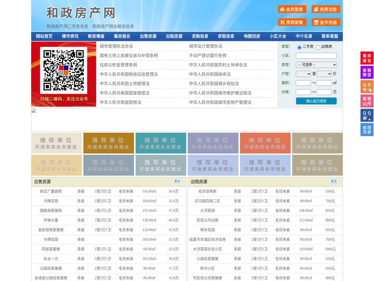This screenshot has height=281, width=374.
Task: Open 新房楼盘 navigation item
Action: [x=96, y=36]
